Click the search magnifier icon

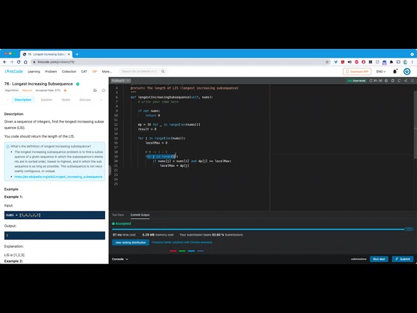coord(163,71)
